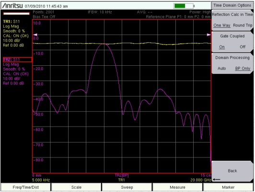Click the green battery indicator icon
This screenshot has height=192, width=255.
click(x=184, y=6)
